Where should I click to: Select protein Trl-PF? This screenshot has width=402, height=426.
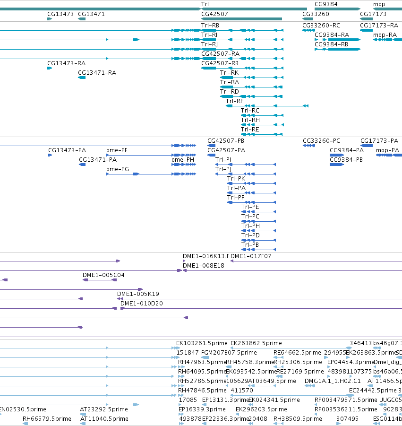point(236,198)
